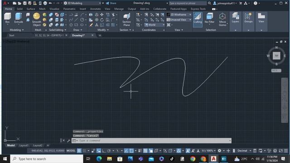This screenshot has width=290, height=163.
Task: Toggle Culling selection option
Action: (198, 19)
